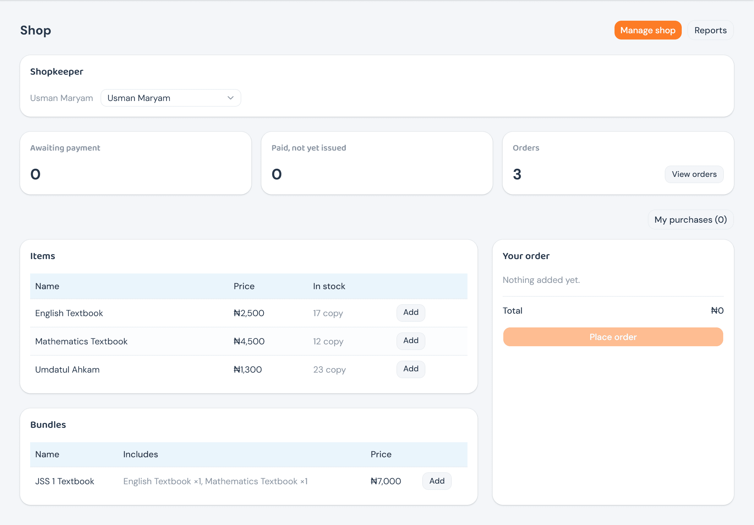Add the JSS 1 Textbook bundle
The height and width of the screenshot is (525, 754).
tap(437, 481)
